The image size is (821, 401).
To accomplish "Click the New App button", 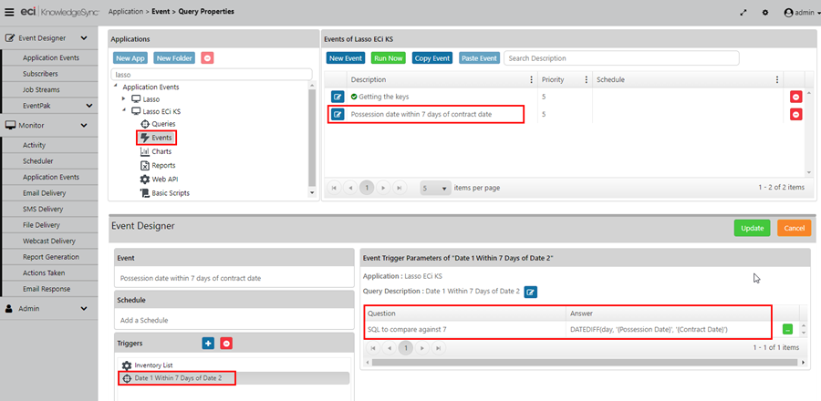I will (130, 58).
